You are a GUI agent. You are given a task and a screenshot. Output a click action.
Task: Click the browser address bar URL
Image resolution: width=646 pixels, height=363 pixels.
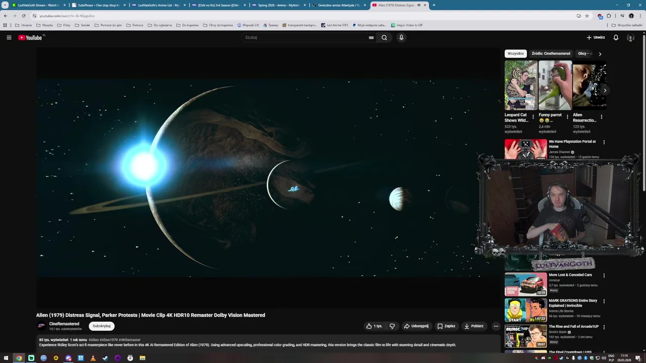coord(67,16)
